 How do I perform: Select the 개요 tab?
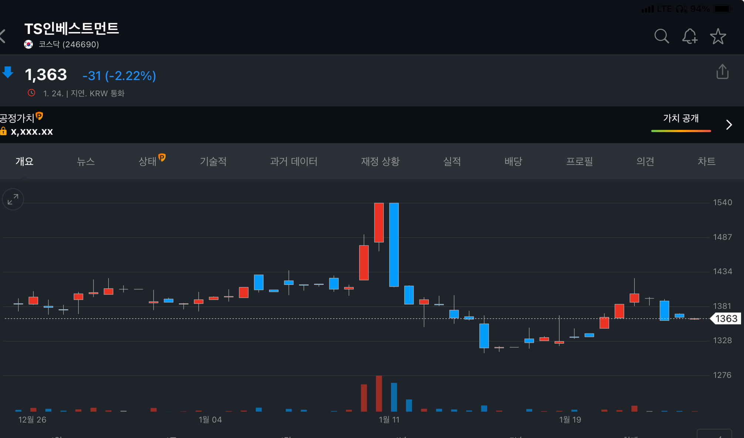(x=24, y=161)
